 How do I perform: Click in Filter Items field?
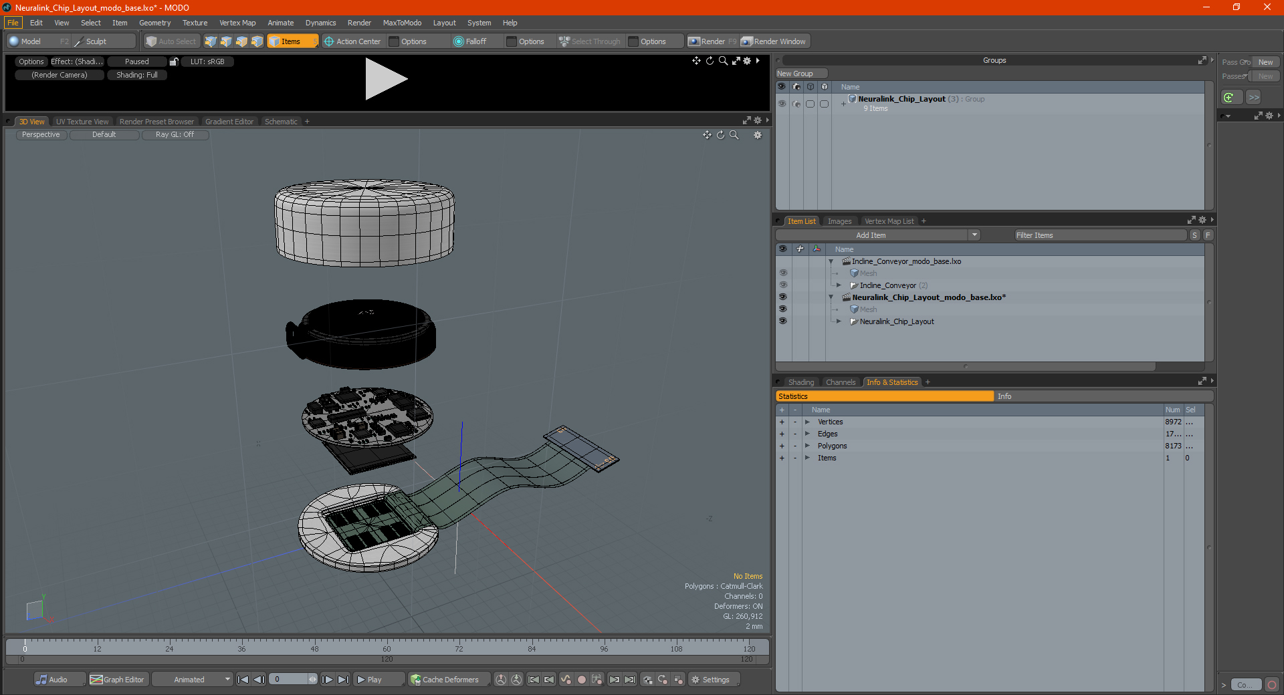1100,235
